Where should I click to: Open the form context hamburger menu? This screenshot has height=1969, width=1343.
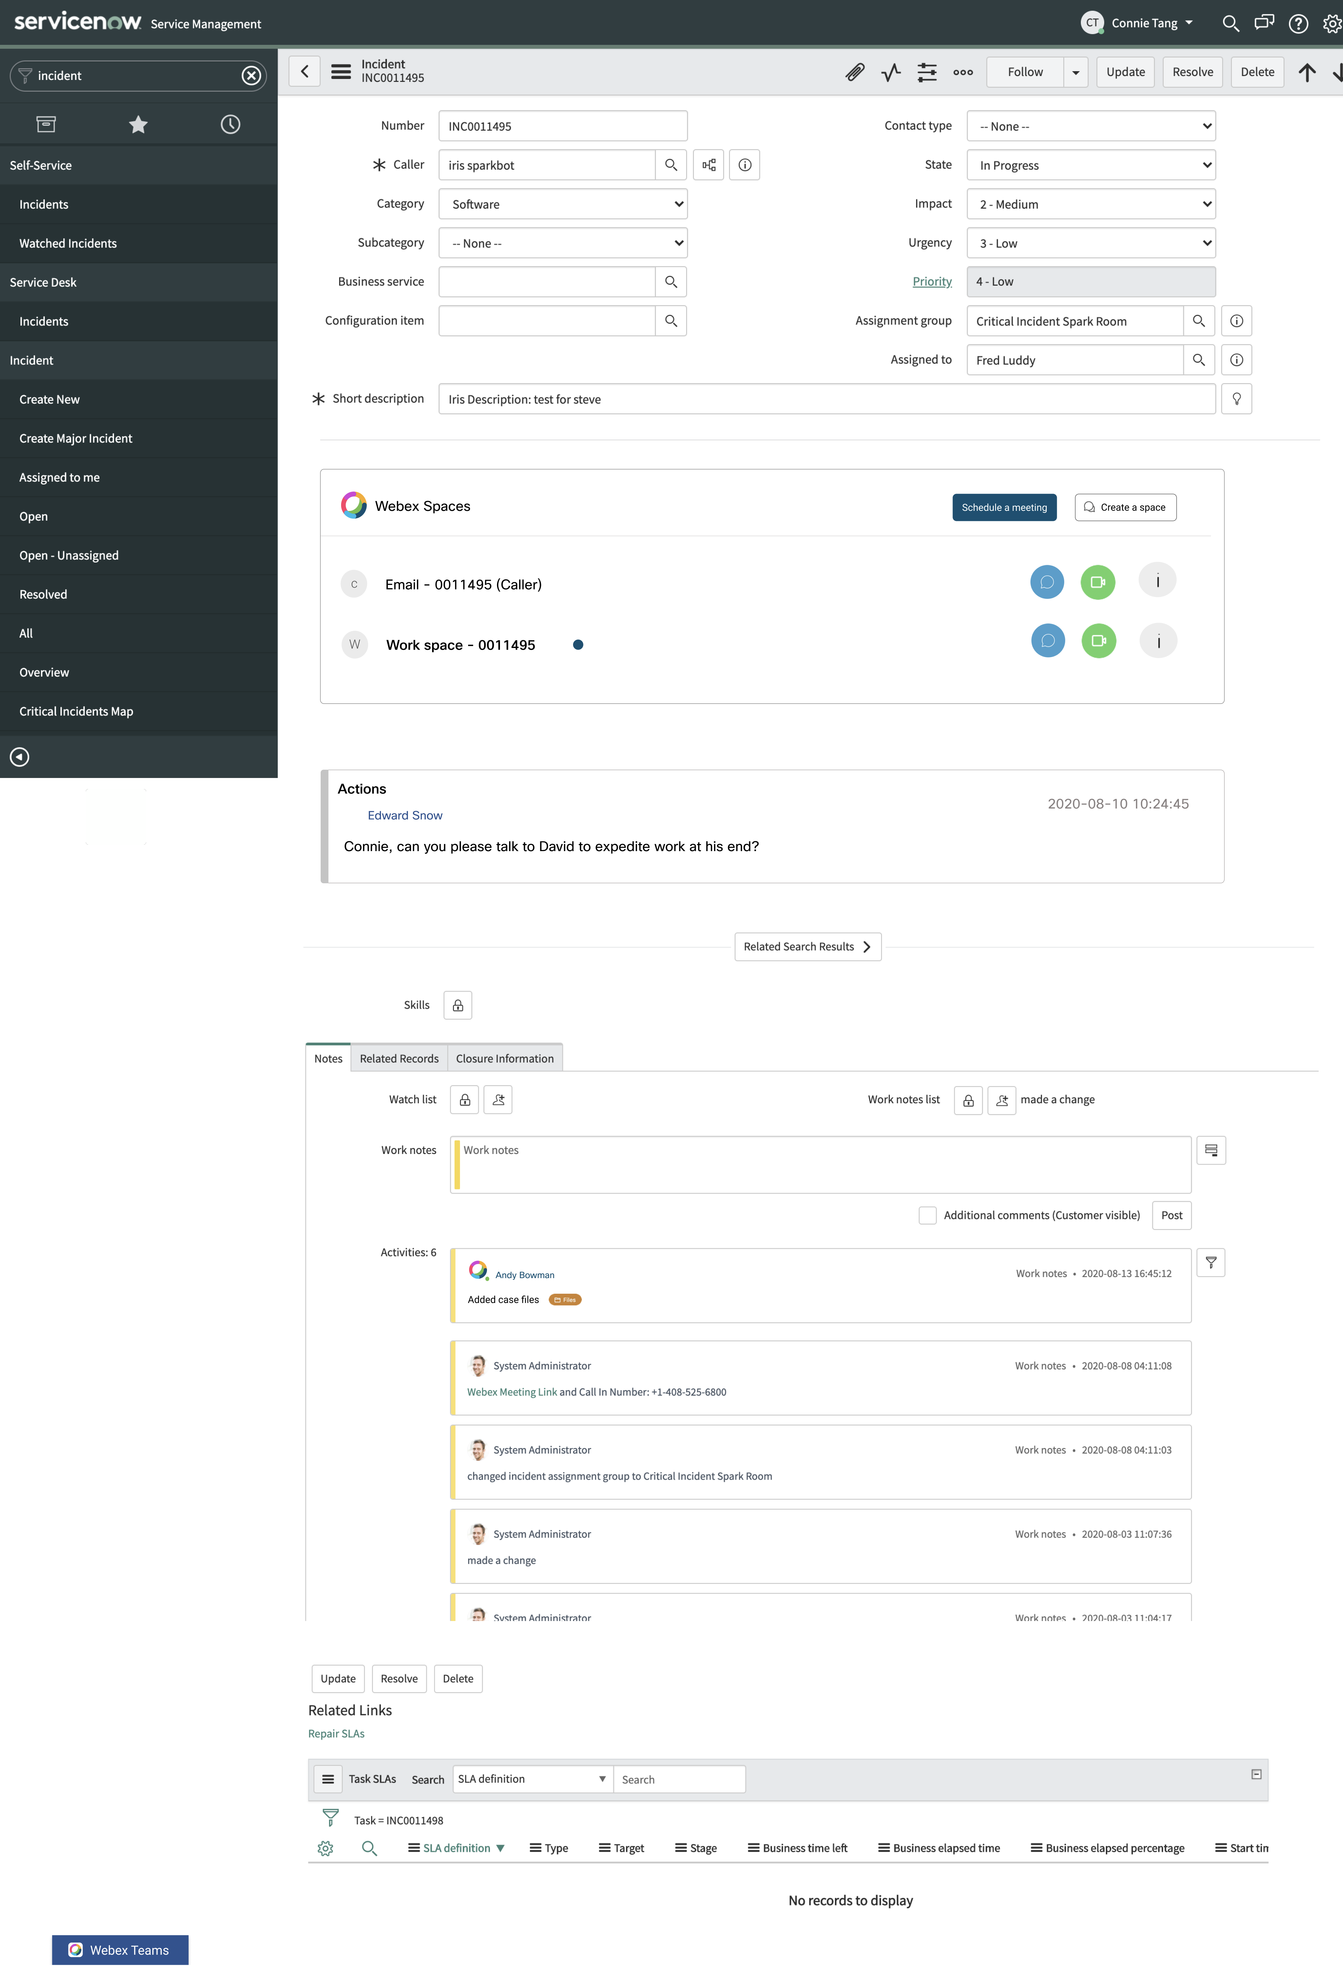(341, 72)
